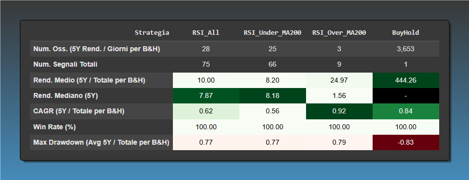Viewport: 469px width, 180px height.
Task: Click the Rend. Medio cell 8.20
Action: [273, 80]
